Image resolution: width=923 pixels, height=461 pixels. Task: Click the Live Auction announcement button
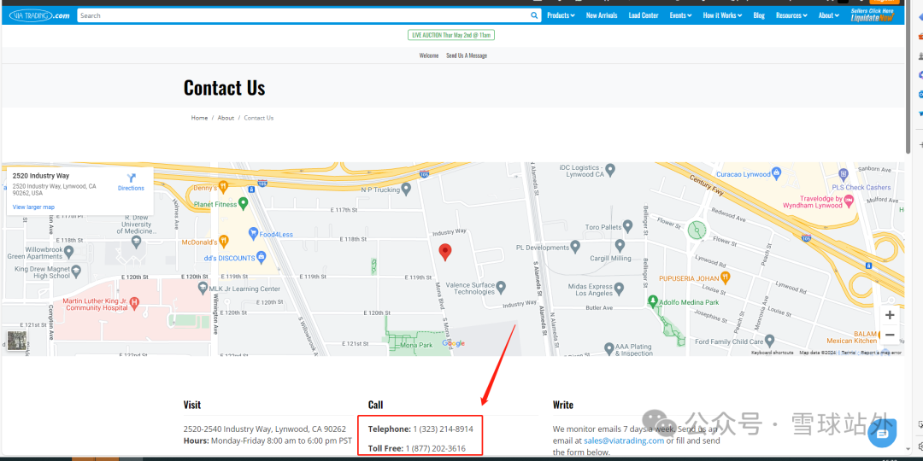451,35
